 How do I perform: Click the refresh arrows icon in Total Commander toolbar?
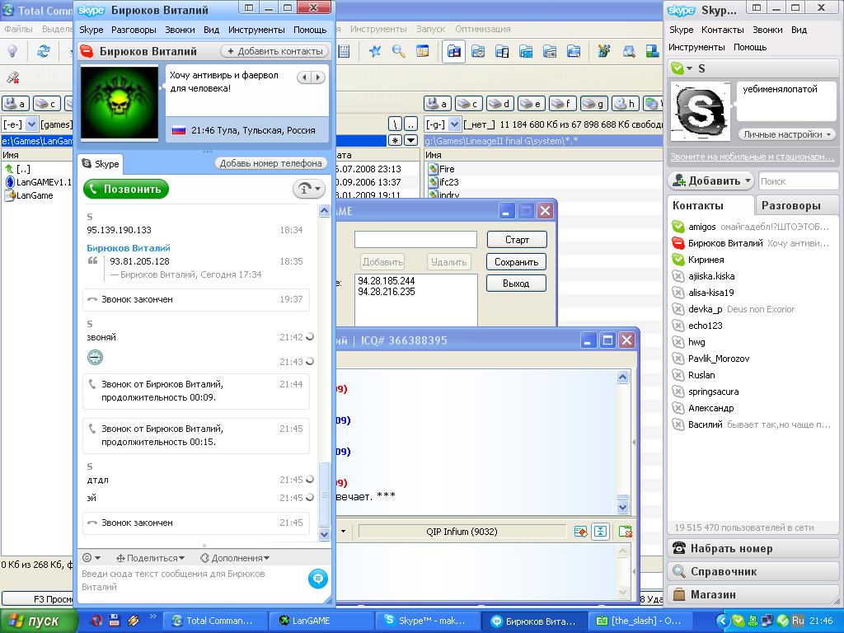(43, 51)
